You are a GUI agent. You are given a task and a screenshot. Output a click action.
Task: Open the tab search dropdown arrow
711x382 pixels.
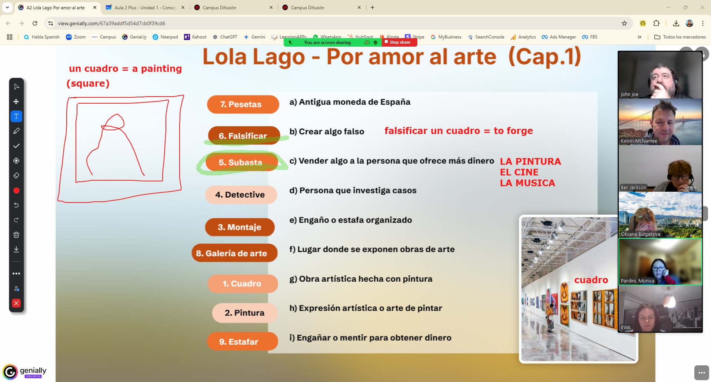coord(7,7)
